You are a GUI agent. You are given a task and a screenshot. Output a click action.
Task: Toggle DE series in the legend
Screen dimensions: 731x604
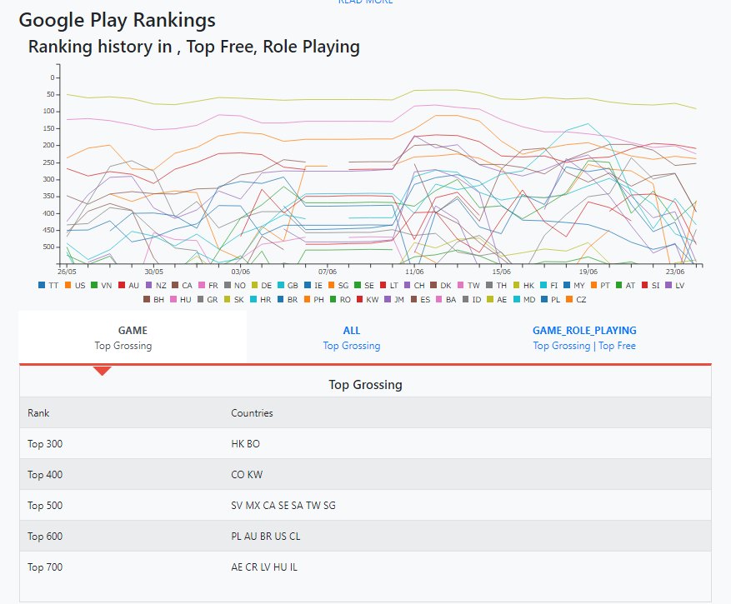point(261,285)
